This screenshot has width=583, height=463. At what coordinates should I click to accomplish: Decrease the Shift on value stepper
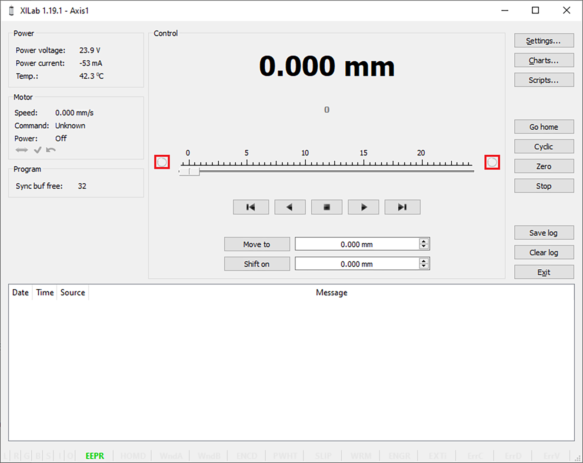(x=424, y=266)
